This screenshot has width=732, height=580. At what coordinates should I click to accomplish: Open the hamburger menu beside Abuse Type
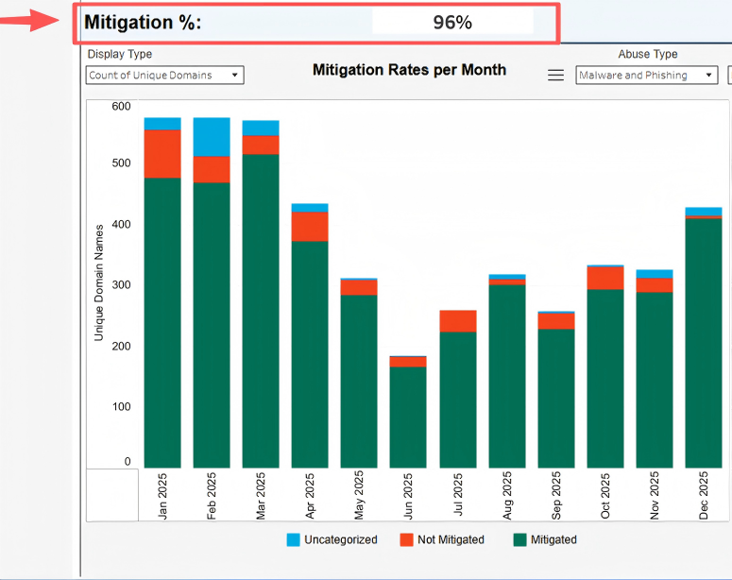(556, 75)
